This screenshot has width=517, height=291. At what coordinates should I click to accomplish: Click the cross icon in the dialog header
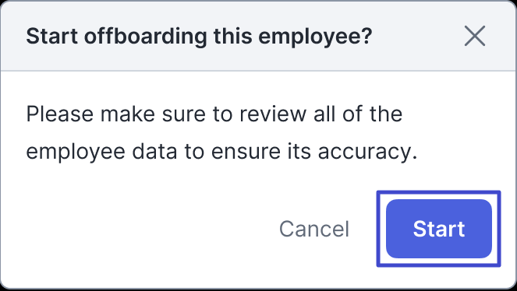pyautogui.click(x=475, y=36)
